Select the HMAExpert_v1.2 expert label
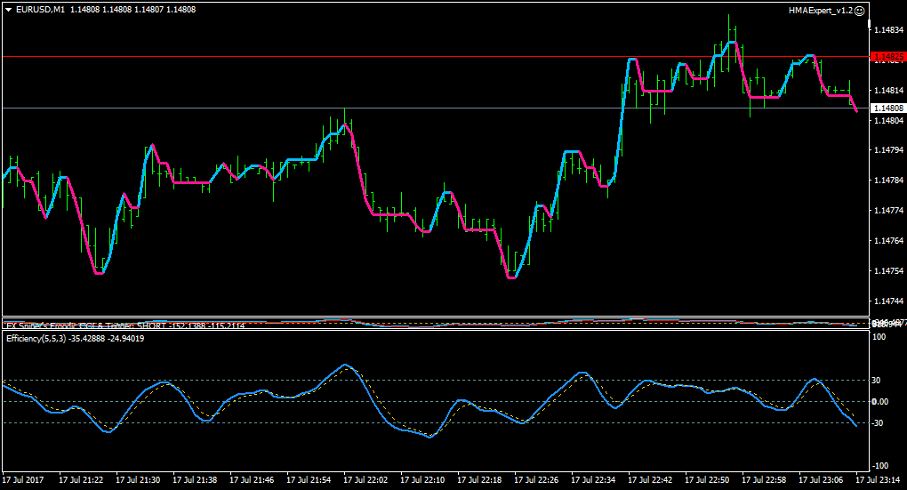The height and width of the screenshot is (490, 907). click(820, 11)
